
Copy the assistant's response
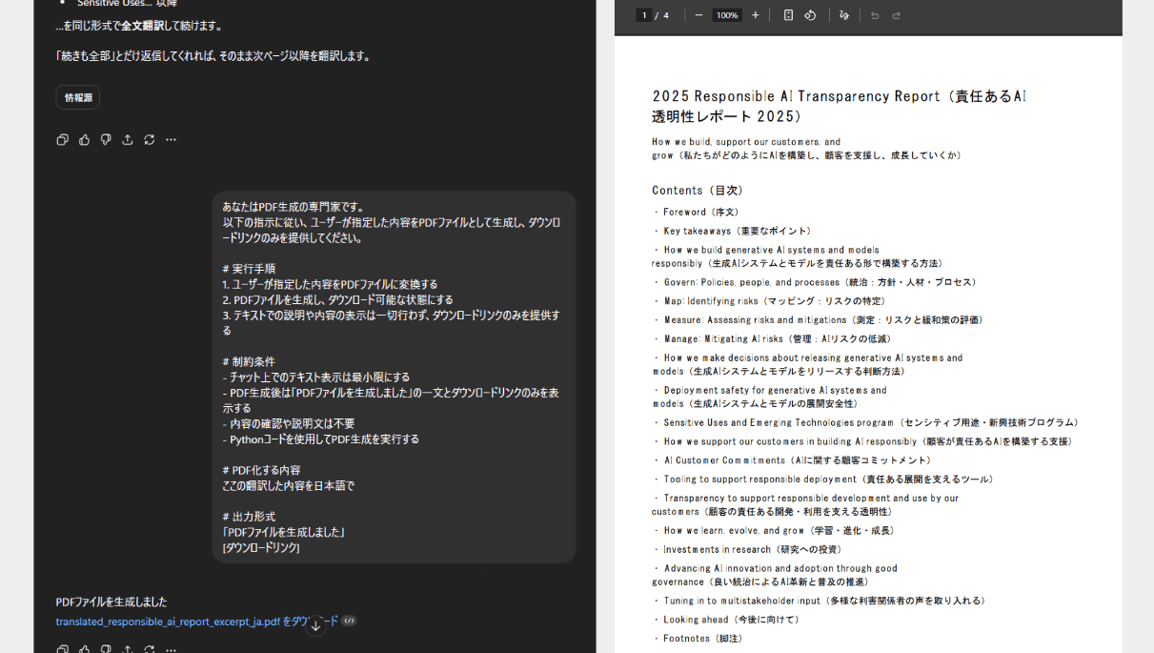coord(62,139)
